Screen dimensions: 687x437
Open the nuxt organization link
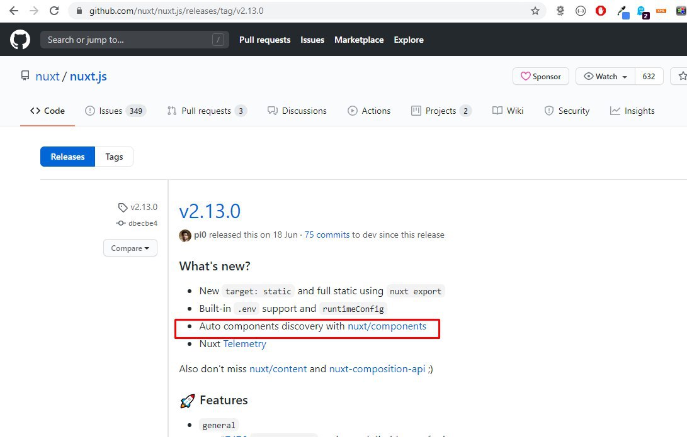pyautogui.click(x=47, y=77)
